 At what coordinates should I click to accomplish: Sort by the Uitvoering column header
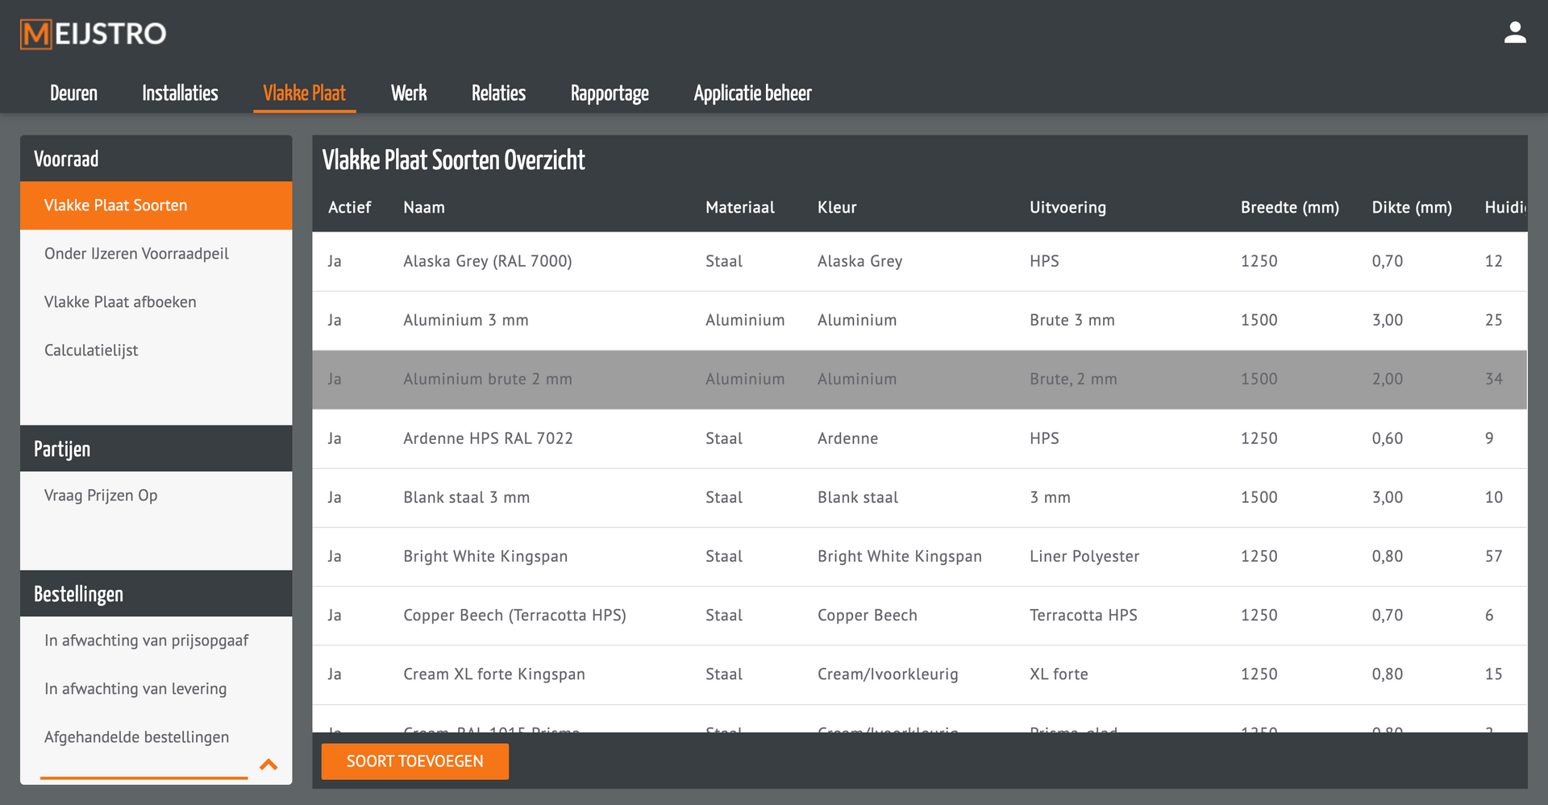(x=1067, y=207)
